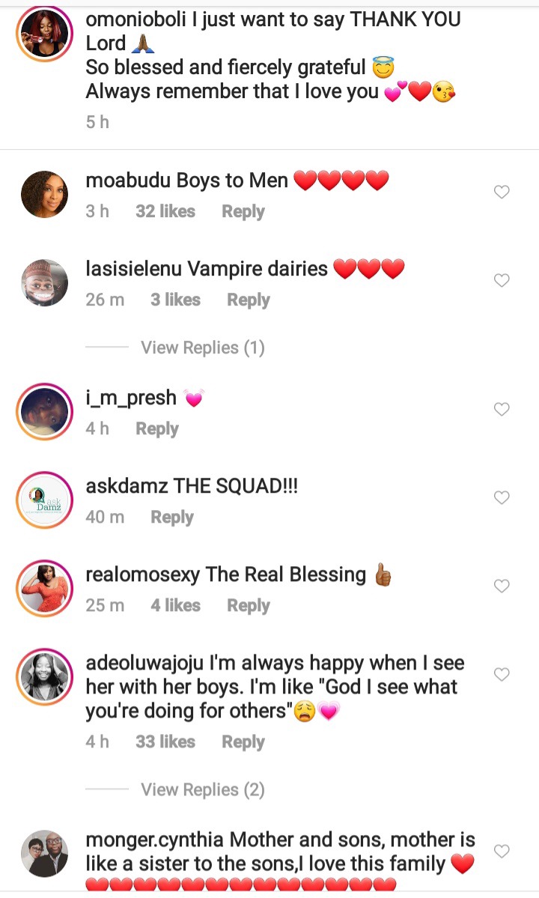The image size is (539, 898).
Task: Heart adeoluwajoju's comment about her boys
Action: point(502,674)
